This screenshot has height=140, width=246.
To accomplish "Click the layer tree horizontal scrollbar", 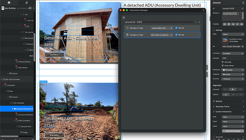I will [x=9, y=136].
